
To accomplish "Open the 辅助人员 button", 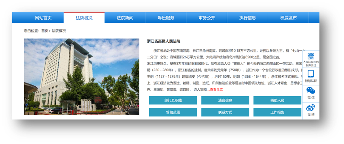I will click(277, 100).
